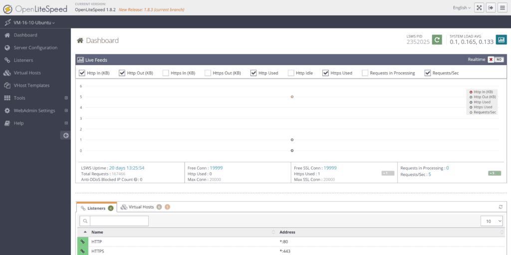The width and height of the screenshot is (511, 255).
Task: Click the green LSWS graceful restart icon
Action: (437, 40)
